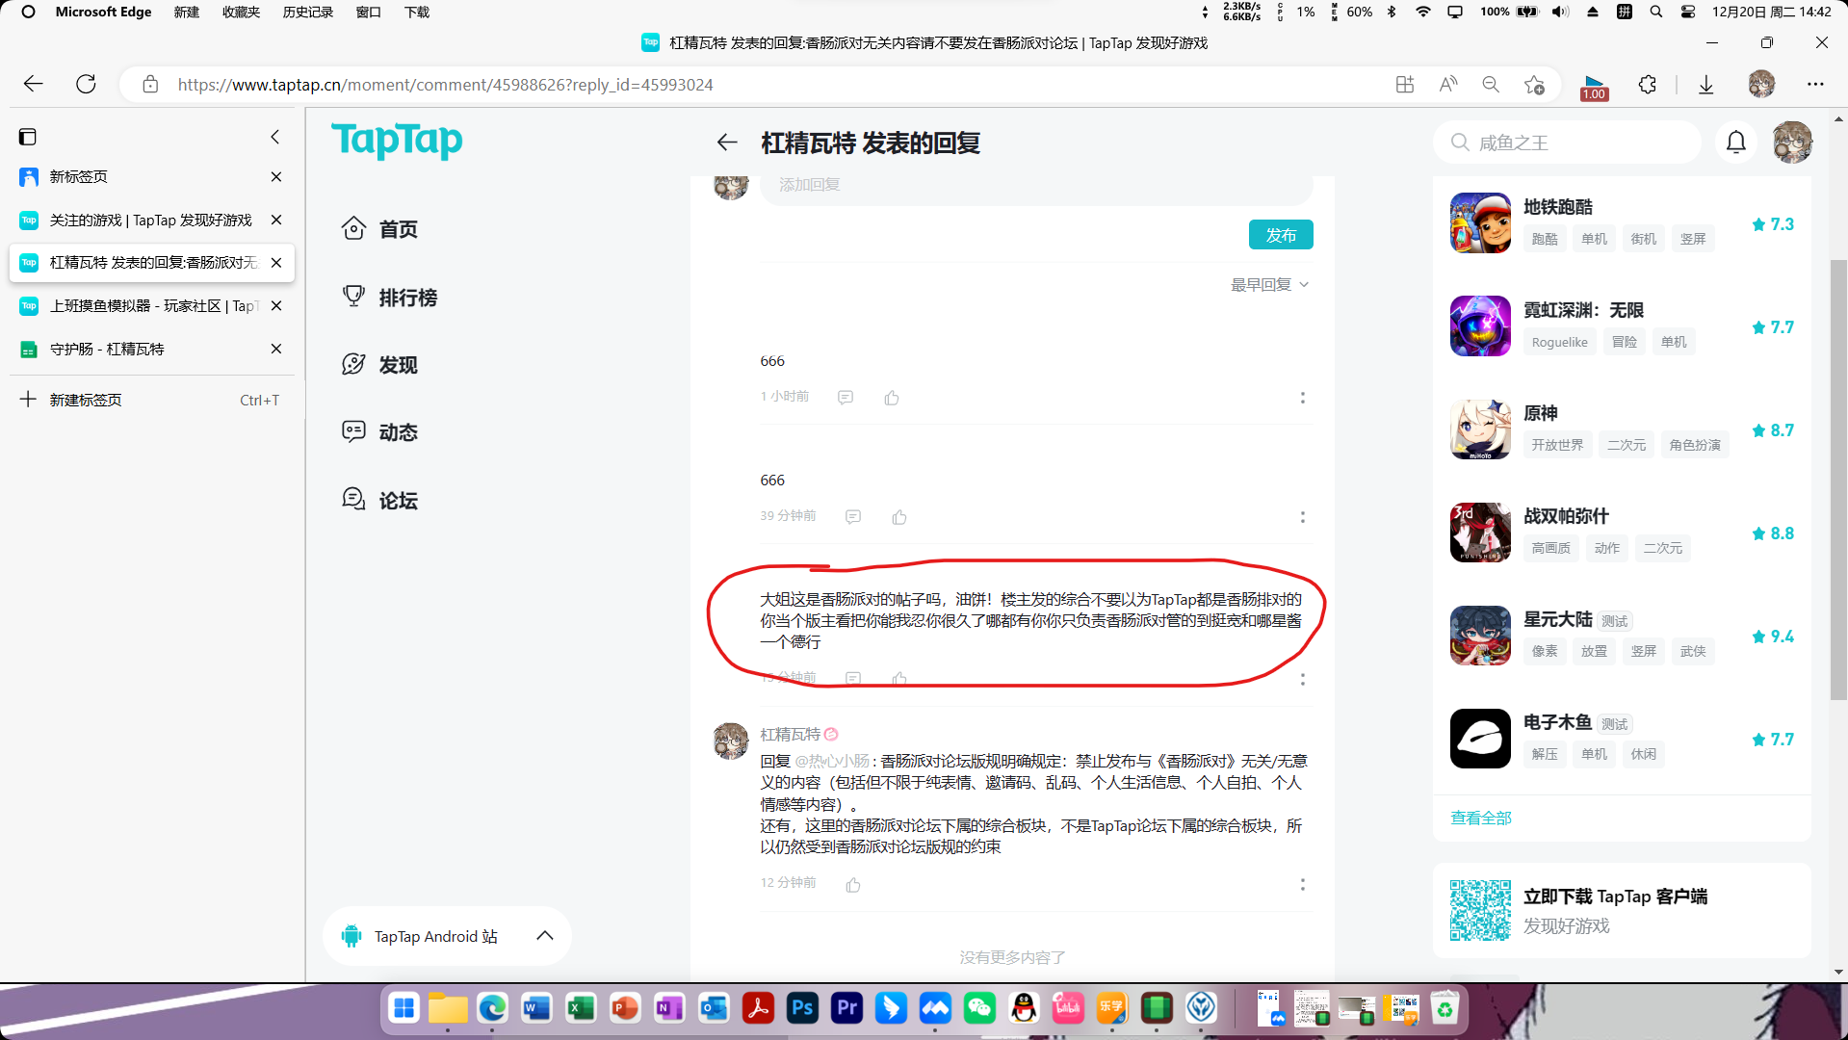Select the 开放世界 tag under 原神
Screen dimensions: 1848x1040
(x=1557, y=445)
